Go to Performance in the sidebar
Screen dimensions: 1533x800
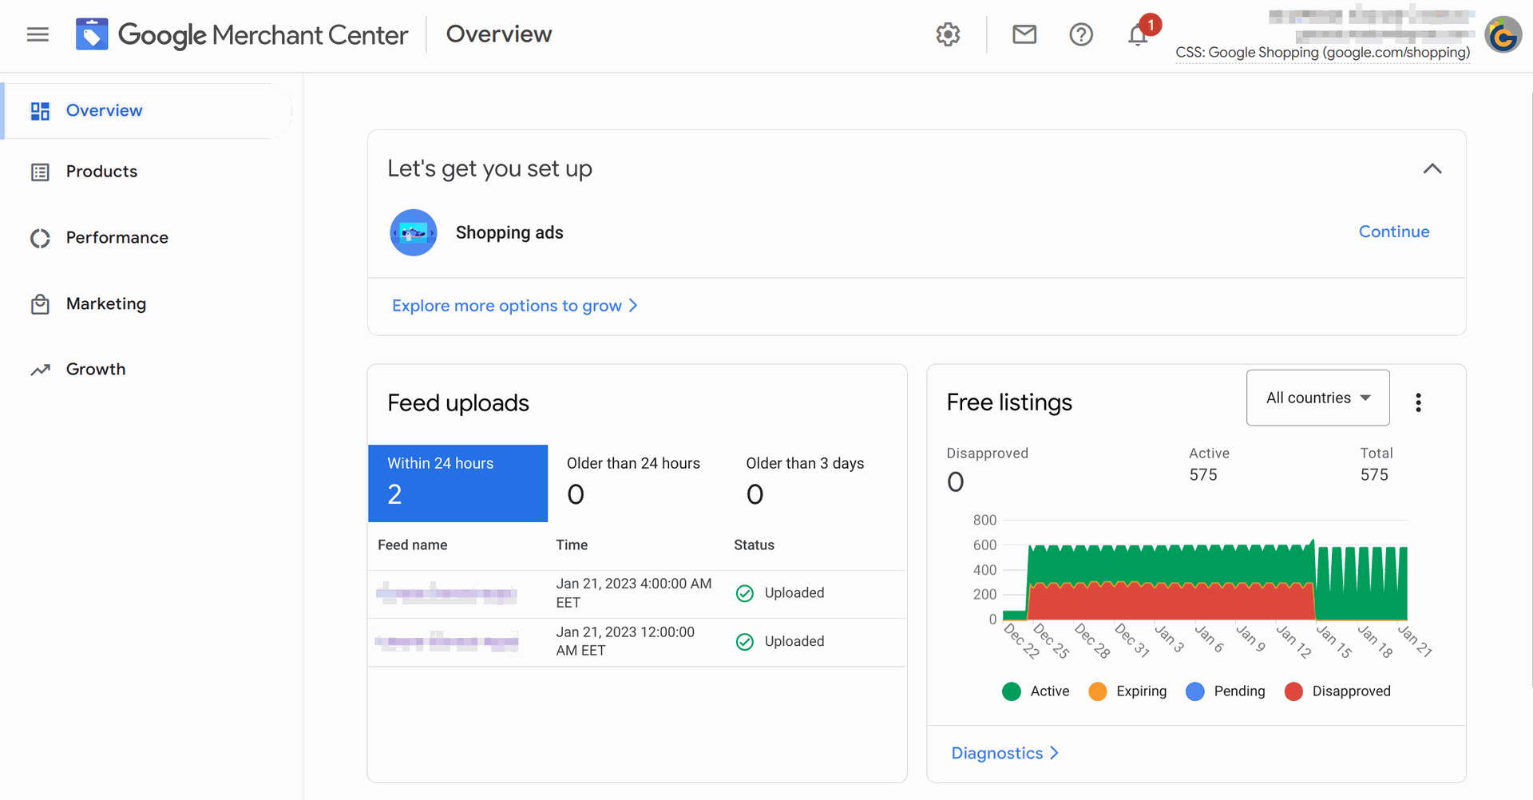click(x=117, y=238)
